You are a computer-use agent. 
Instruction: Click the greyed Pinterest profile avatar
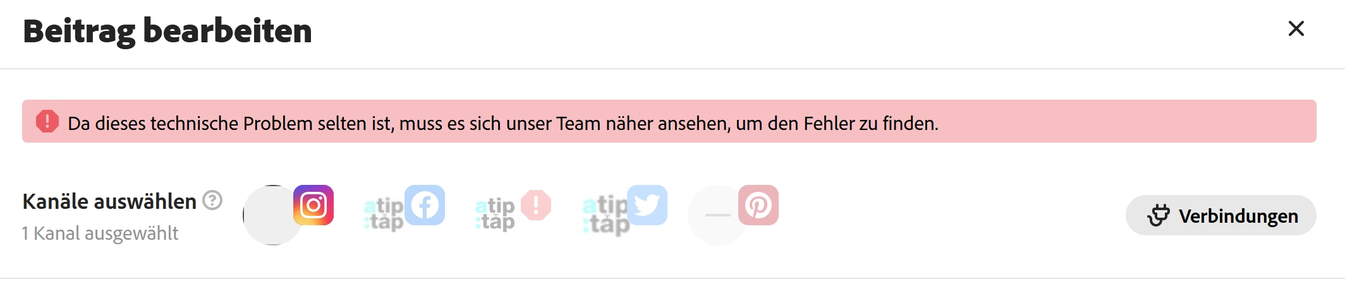tap(717, 215)
